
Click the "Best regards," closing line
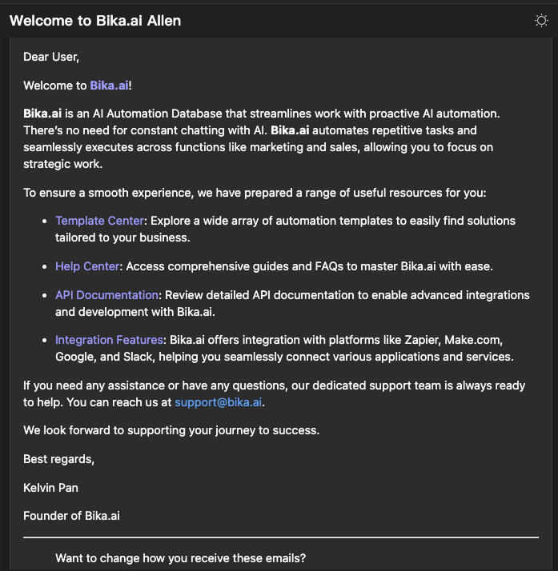(x=58, y=459)
